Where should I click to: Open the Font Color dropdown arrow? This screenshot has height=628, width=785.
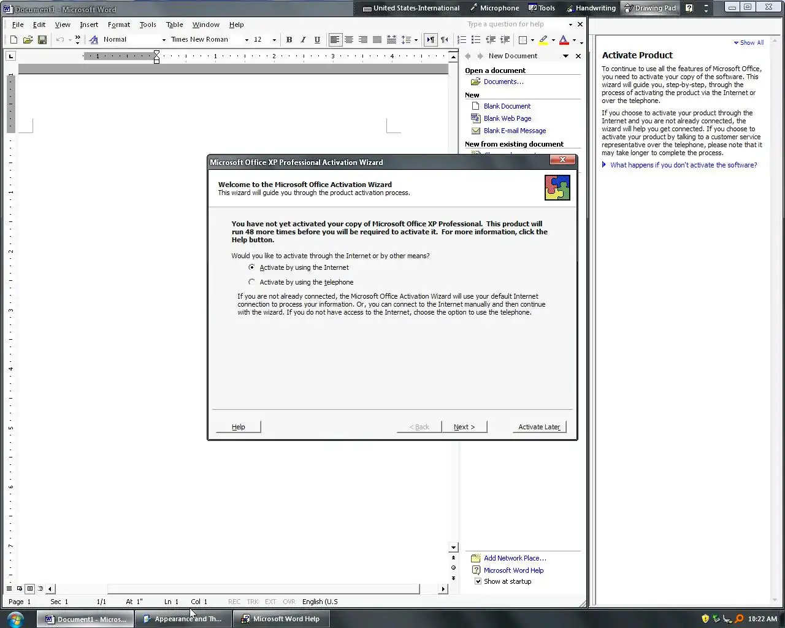[x=574, y=40]
